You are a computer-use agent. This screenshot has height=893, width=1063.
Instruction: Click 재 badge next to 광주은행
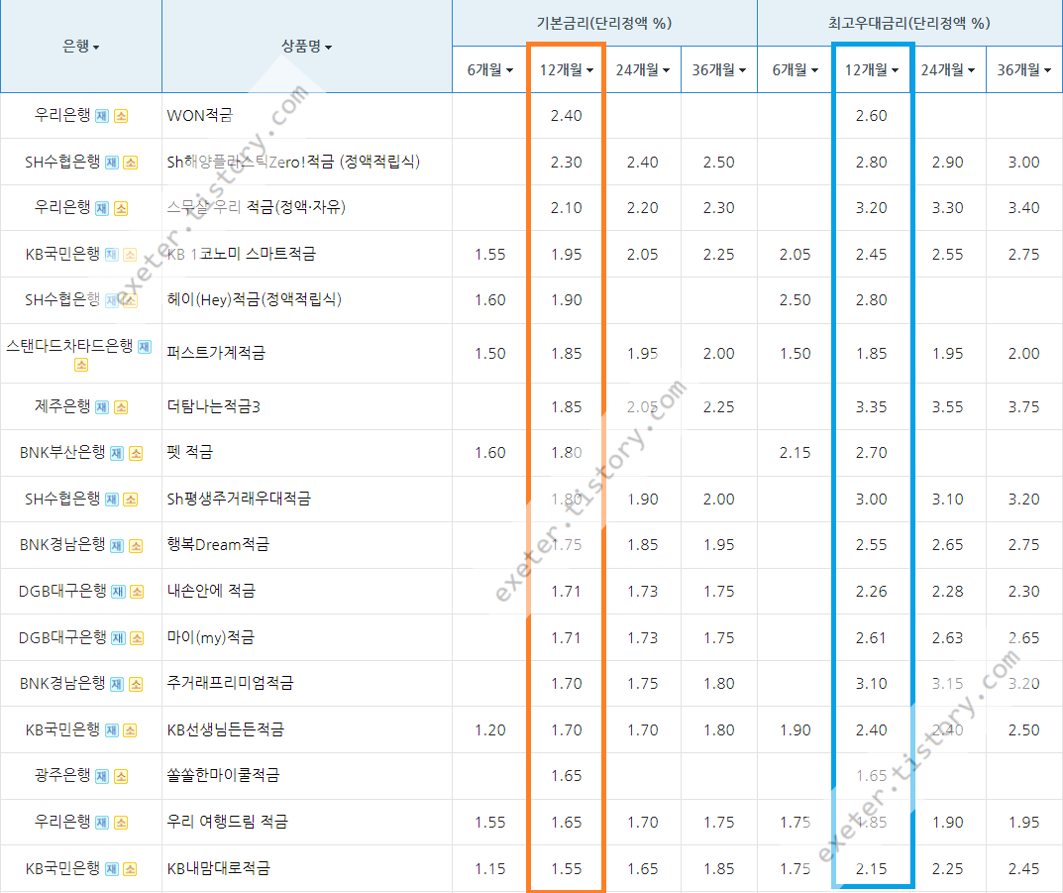pyautogui.click(x=102, y=776)
